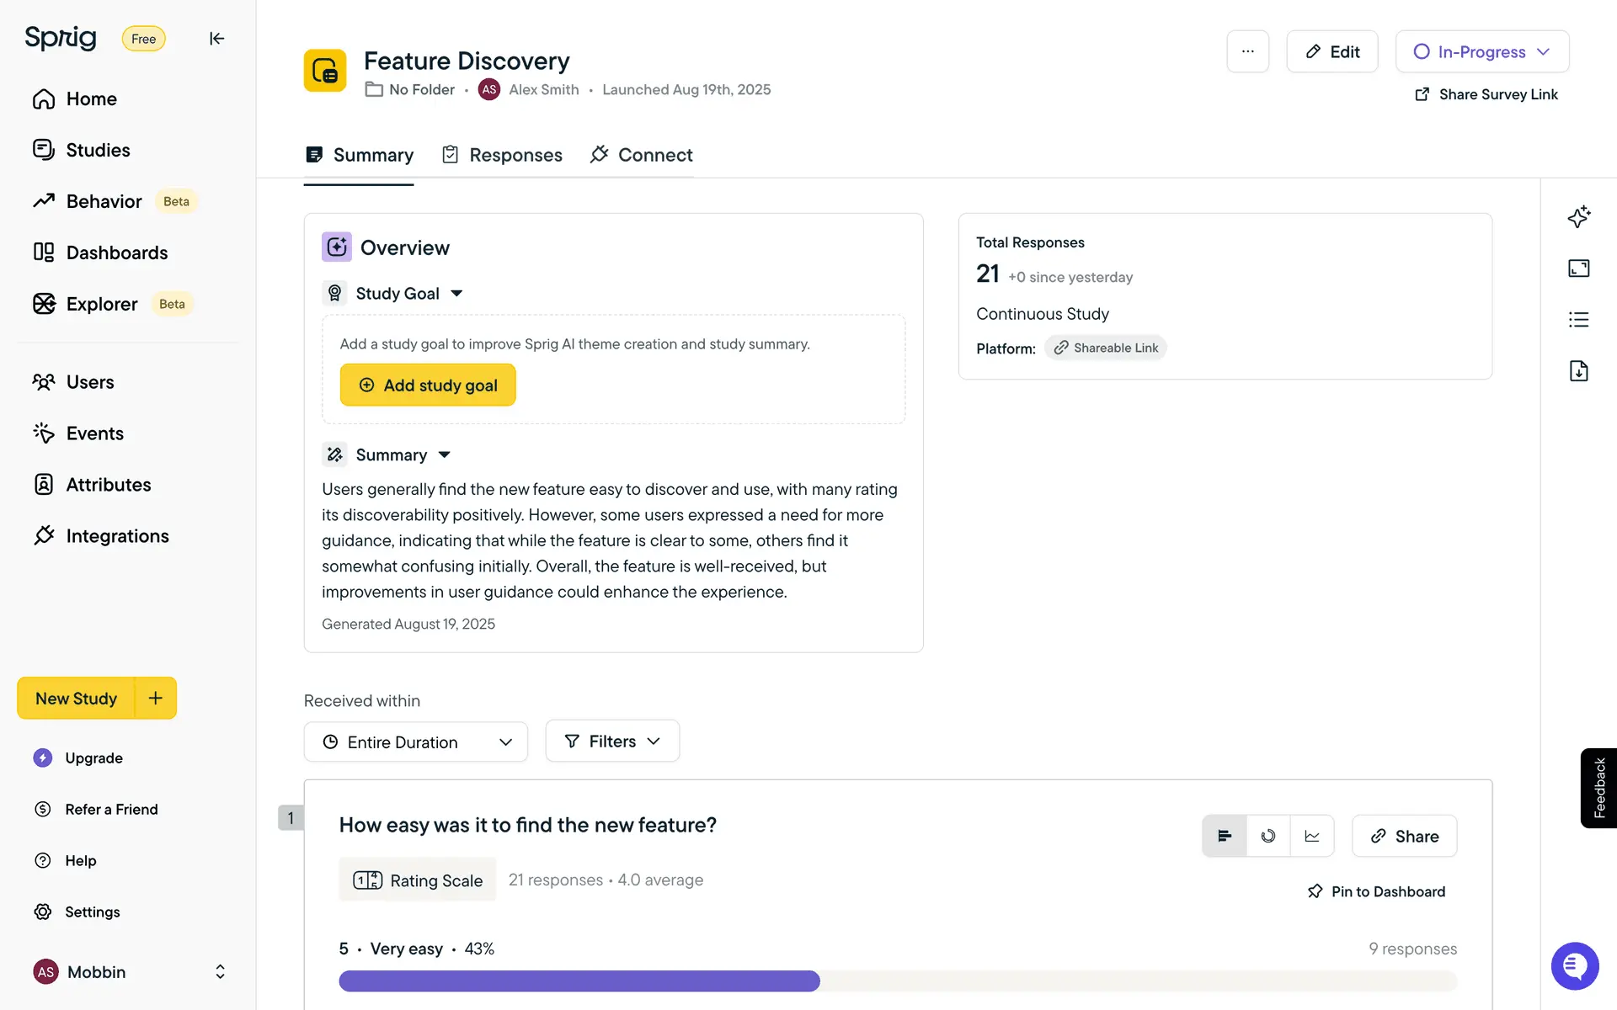Open the AI sparkle panel icon
The image size is (1617, 1010).
(x=1578, y=217)
